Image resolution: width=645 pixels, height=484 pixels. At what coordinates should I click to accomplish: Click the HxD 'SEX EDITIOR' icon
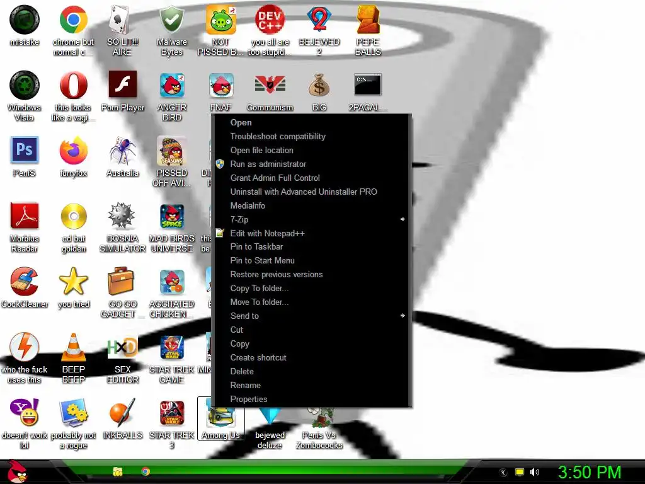tap(122, 348)
